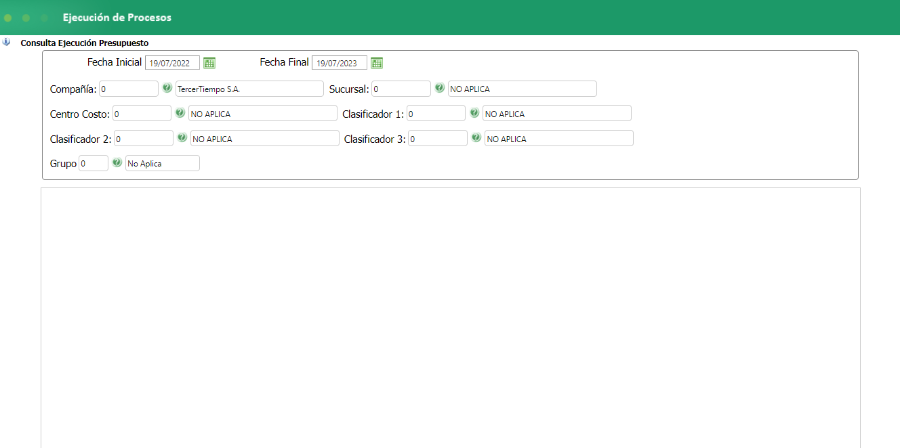
Task: Click the Ejecución de Procesos title
Action: [117, 18]
